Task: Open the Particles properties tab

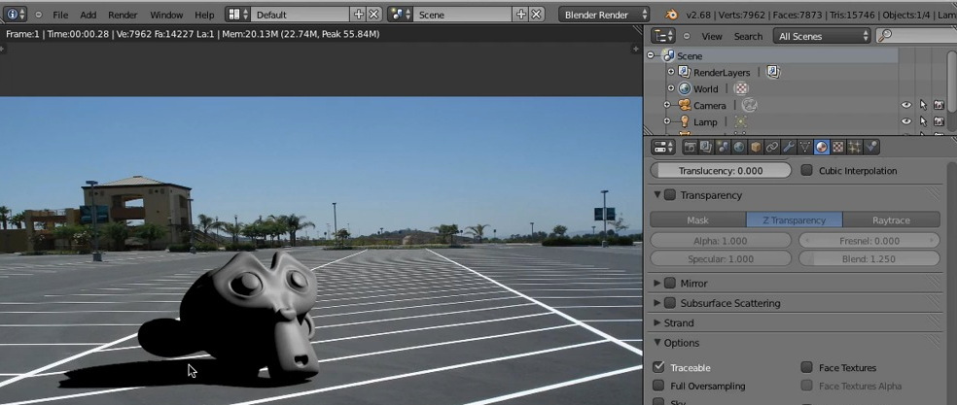Action: tap(855, 147)
